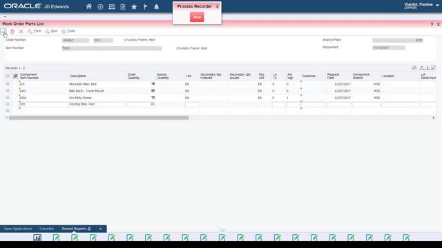Screen dimensions: 442x248
Task: Stop the Process Recorder
Action: click(197, 17)
